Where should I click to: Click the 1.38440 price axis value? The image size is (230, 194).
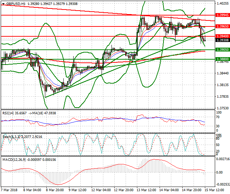click(x=223, y=73)
